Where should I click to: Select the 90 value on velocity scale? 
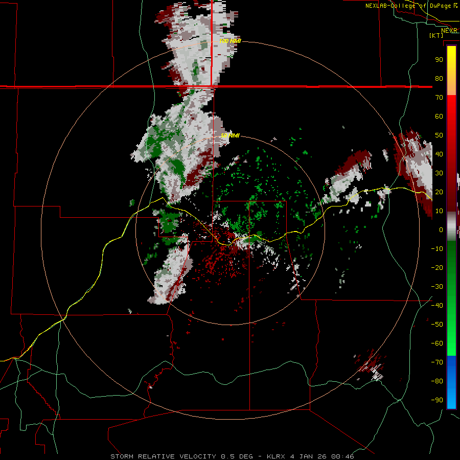tap(439, 60)
